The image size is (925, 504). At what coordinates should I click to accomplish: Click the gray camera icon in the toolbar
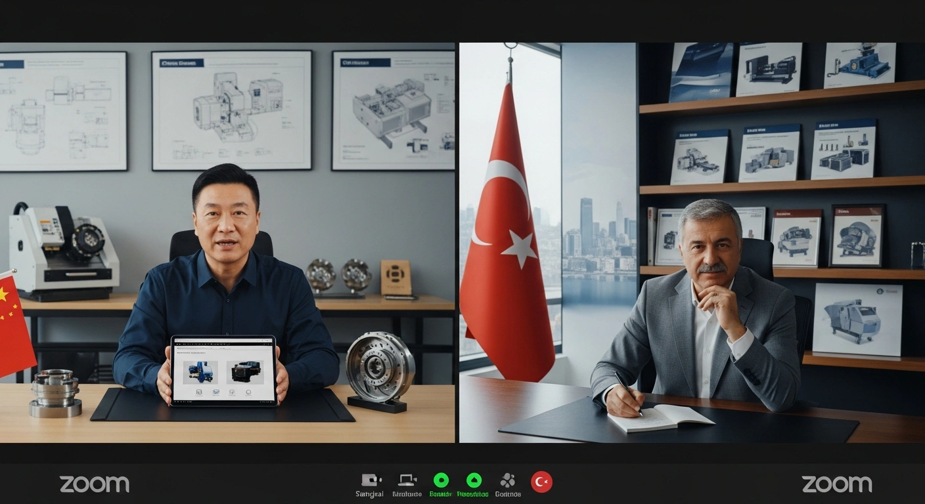pyautogui.click(x=371, y=480)
